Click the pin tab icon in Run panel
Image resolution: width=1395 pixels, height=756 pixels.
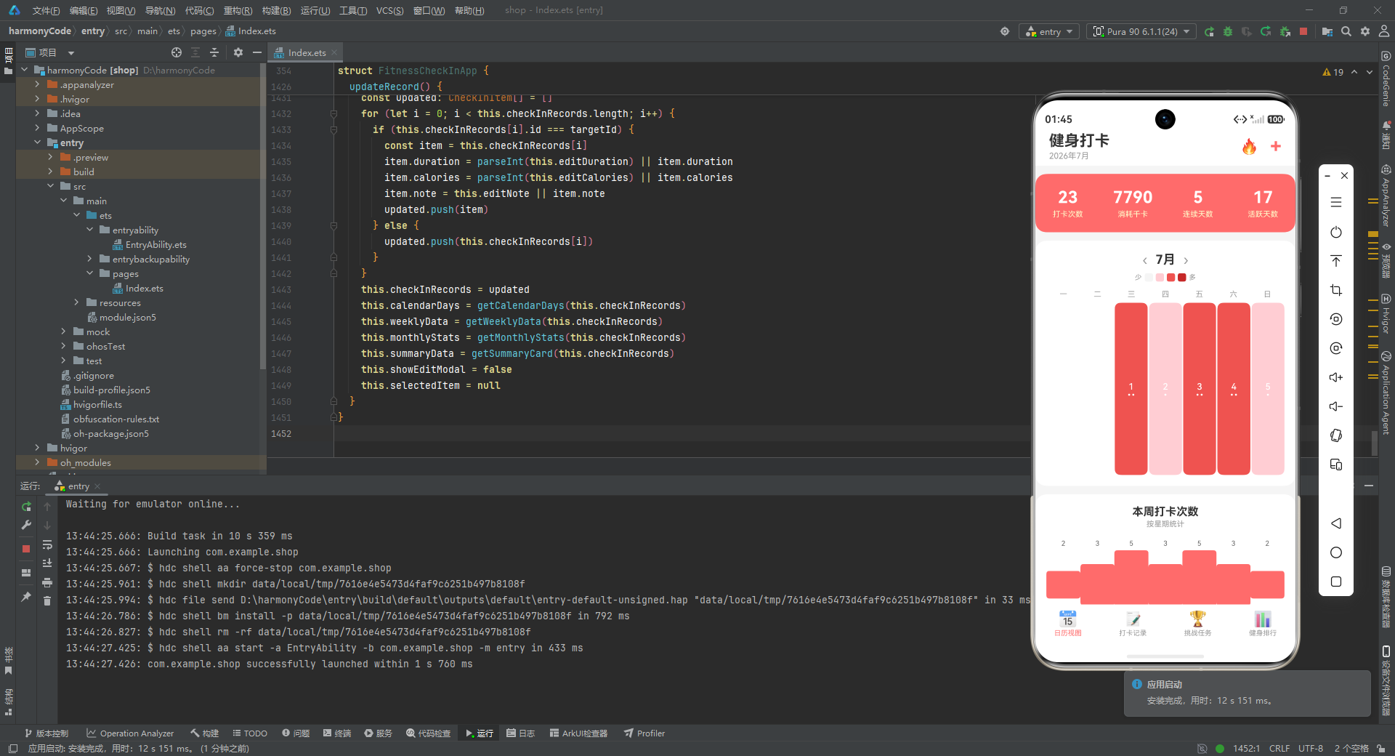click(x=26, y=597)
